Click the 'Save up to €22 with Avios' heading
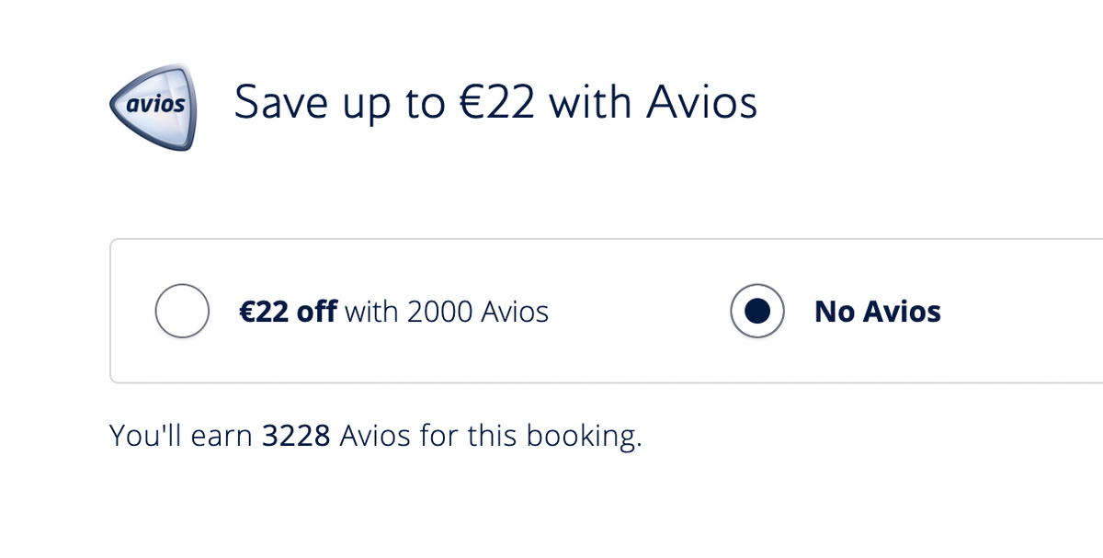 (x=496, y=103)
